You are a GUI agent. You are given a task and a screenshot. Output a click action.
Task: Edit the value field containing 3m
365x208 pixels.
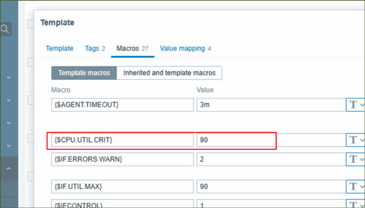pyautogui.click(x=271, y=105)
